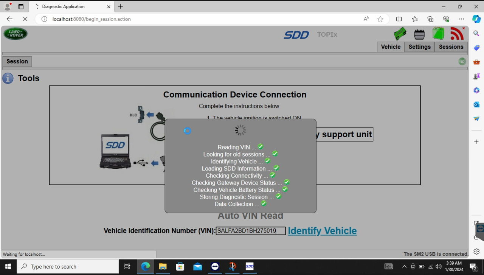484x275 pixels.
Task: Launch the SDD icon on the taskbar
Action: click(249, 266)
